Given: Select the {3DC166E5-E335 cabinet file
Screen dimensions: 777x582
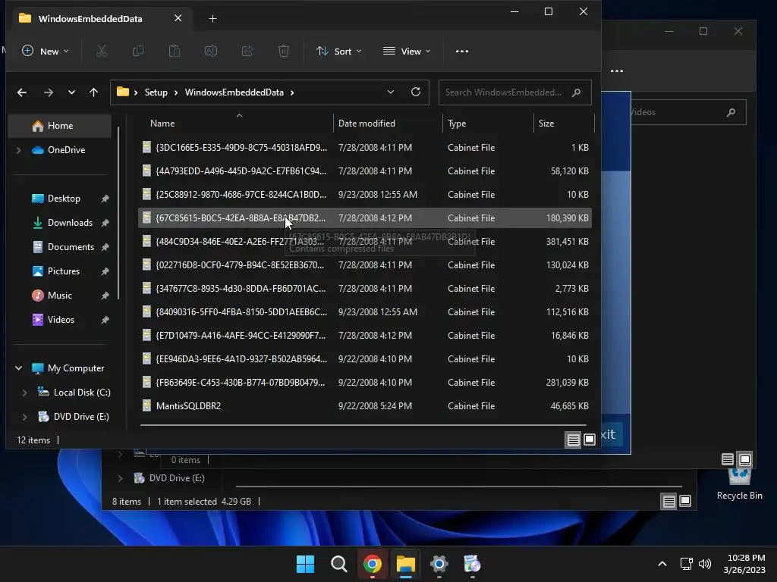Looking at the screenshot, I should point(365,148).
